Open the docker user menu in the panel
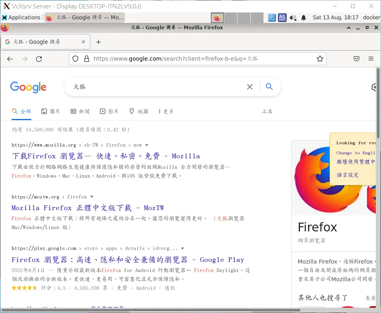381x313 pixels. click(371, 18)
